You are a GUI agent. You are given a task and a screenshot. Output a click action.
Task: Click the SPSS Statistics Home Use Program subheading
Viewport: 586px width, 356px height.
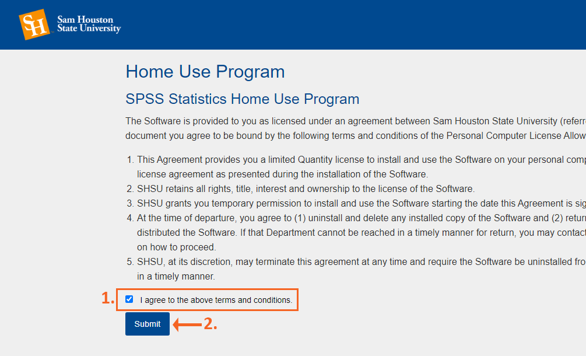[x=242, y=99]
